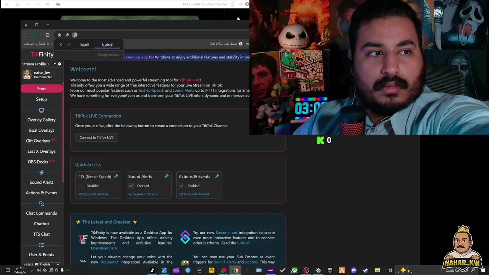Close the Google Translate popup

[61, 45]
